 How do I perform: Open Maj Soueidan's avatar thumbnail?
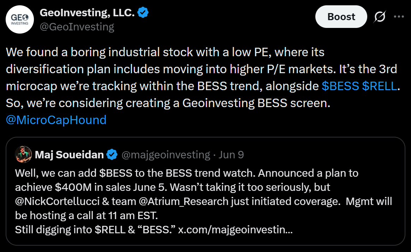[23, 154]
